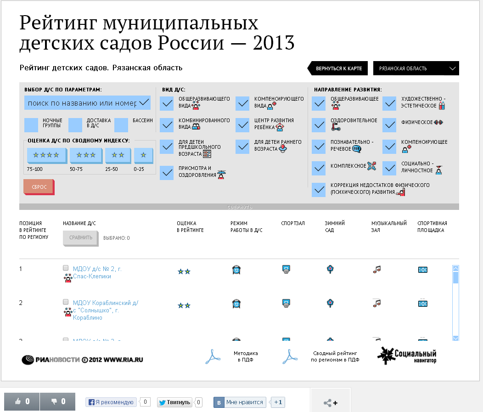Image resolution: width=483 pixels, height=412 pixels.
Task: Click Вернуться к карте button
Action: click(337, 68)
